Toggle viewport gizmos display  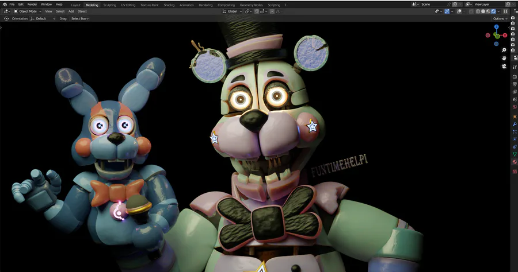[447, 11]
